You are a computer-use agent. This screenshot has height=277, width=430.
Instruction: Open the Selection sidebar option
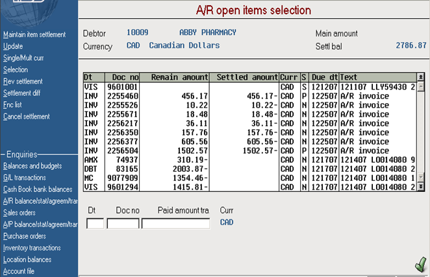tap(16, 69)
